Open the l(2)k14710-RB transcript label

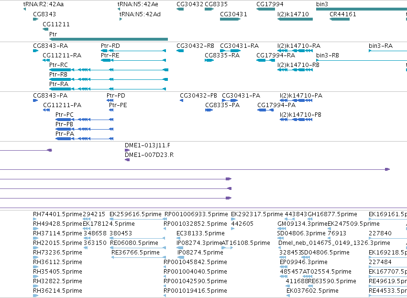(298, 65)
